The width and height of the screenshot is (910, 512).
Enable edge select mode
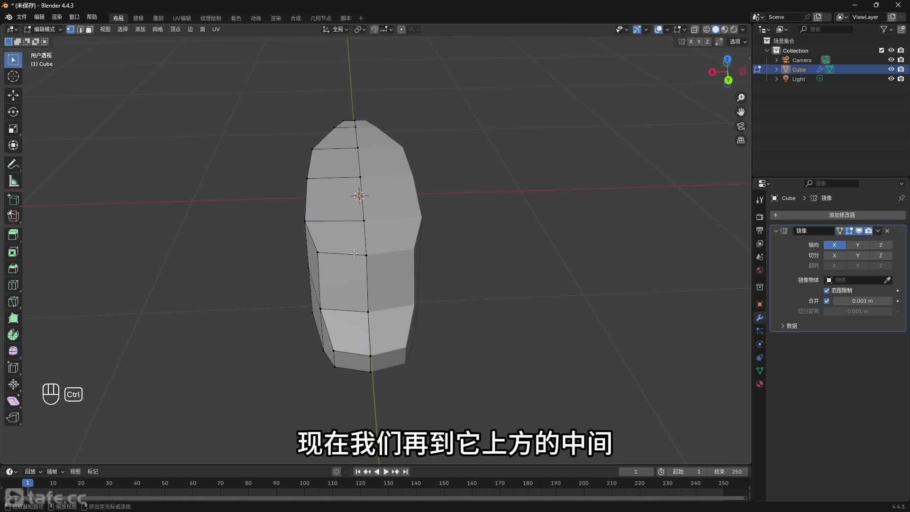[x=80, y=29]
